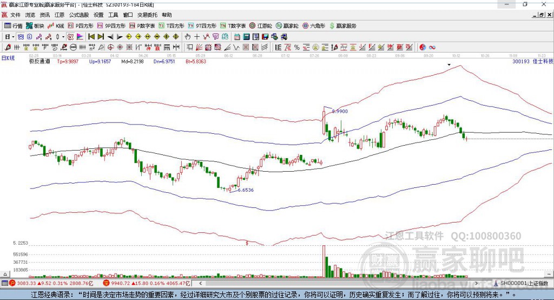Select the zigzag wave line tool
The image size is (554, 300).
(236, 48)
